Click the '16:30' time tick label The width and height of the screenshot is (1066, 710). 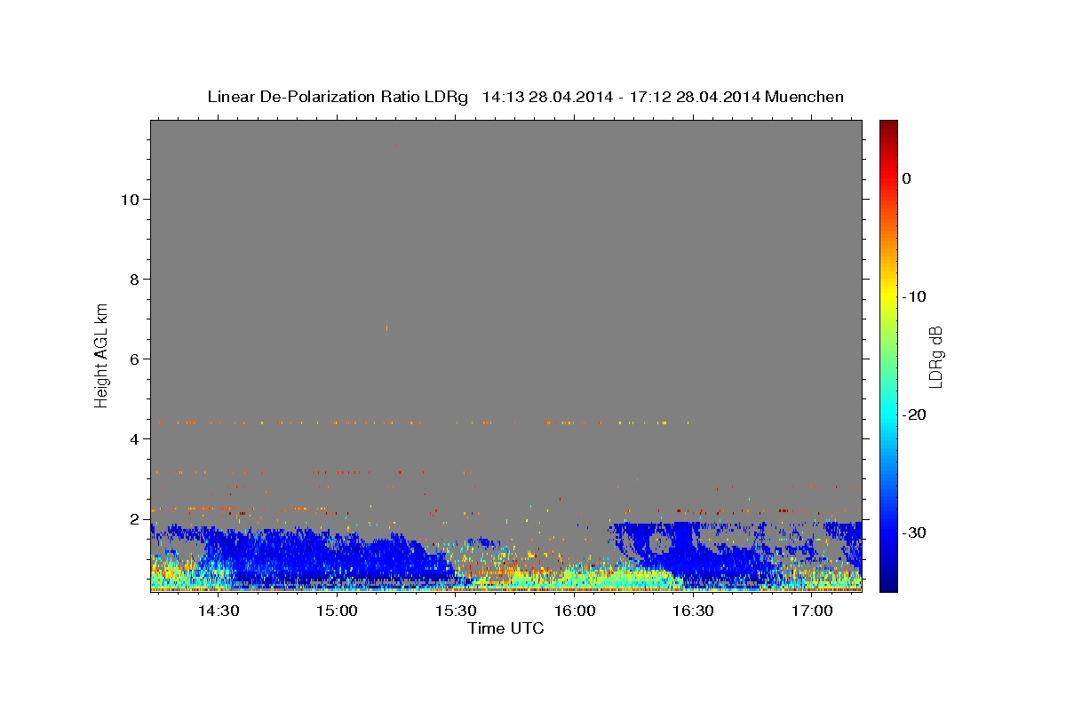tap(694, 611)
